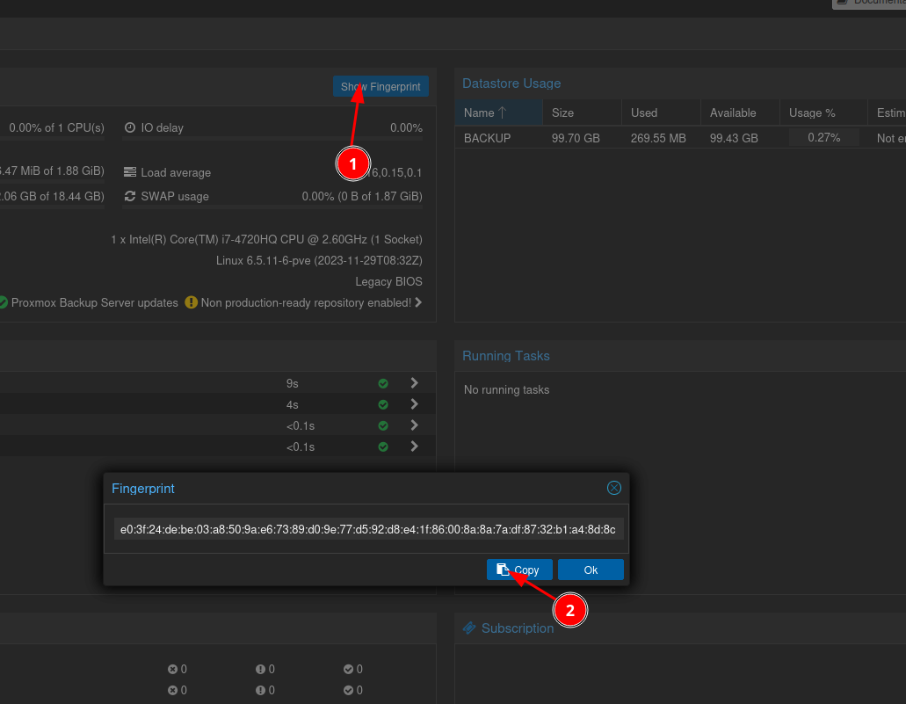The width and height of the screenshot is (906, 704).
Task: Click the green status check in the 4s row
Action: (x=383, y=404)
